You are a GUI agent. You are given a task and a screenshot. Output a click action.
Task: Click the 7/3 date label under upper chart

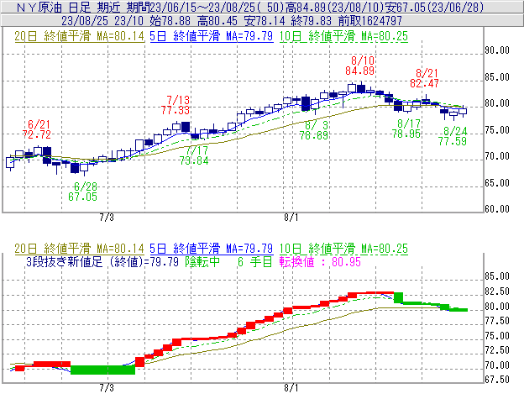[x=107, y=218]
